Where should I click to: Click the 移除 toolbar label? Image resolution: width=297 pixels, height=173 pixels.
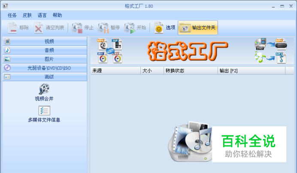(x=24, y=27)
